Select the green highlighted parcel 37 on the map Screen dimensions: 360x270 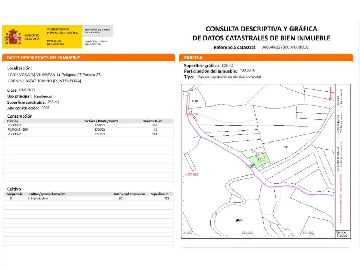click(259, 160)
